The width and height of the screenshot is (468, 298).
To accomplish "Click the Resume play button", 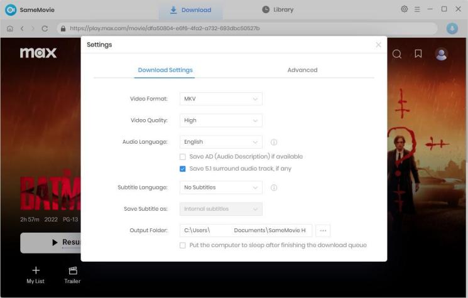I will (x=51, y=243).
